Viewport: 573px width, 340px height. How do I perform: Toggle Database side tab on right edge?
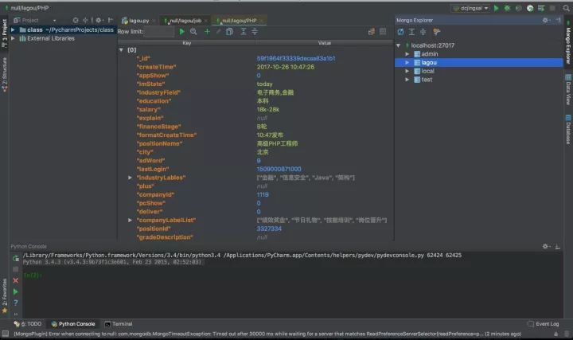[x=568, y=130]
